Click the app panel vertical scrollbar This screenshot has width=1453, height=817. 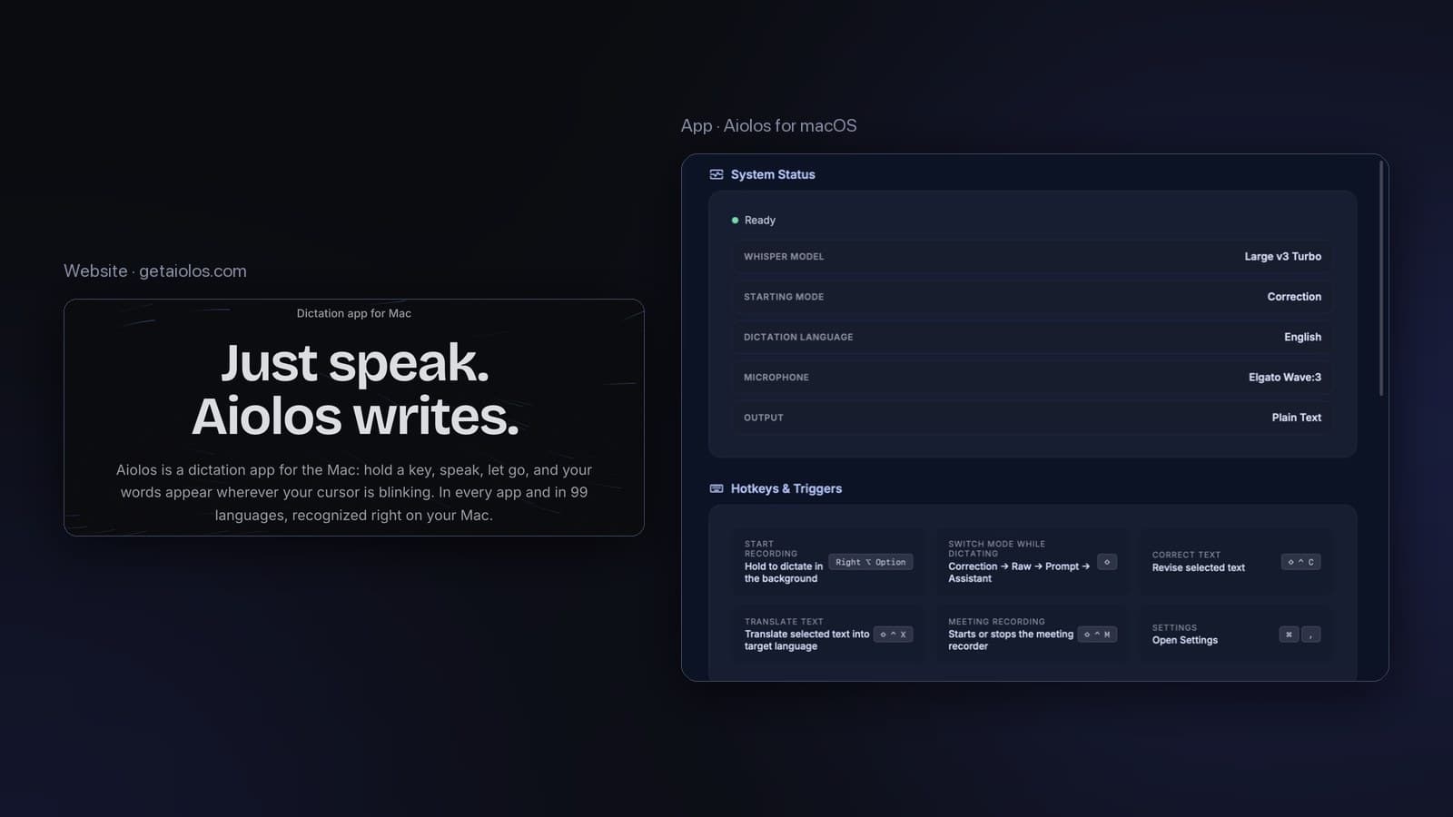(1381, 278)
